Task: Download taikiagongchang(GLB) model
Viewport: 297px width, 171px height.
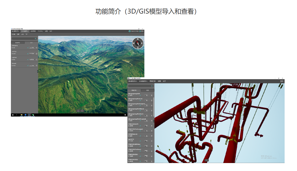Action: point(146,95)
